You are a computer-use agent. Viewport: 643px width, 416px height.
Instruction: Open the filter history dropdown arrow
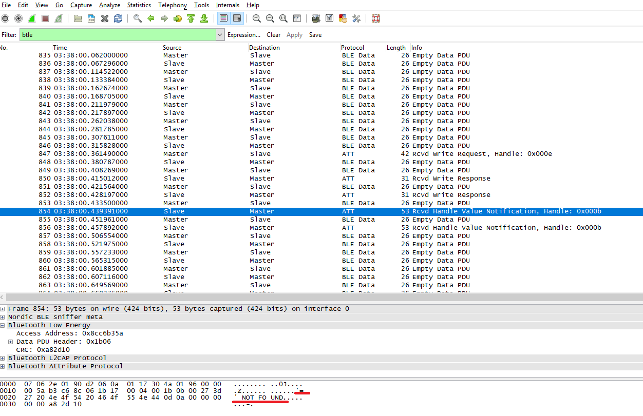220,35
